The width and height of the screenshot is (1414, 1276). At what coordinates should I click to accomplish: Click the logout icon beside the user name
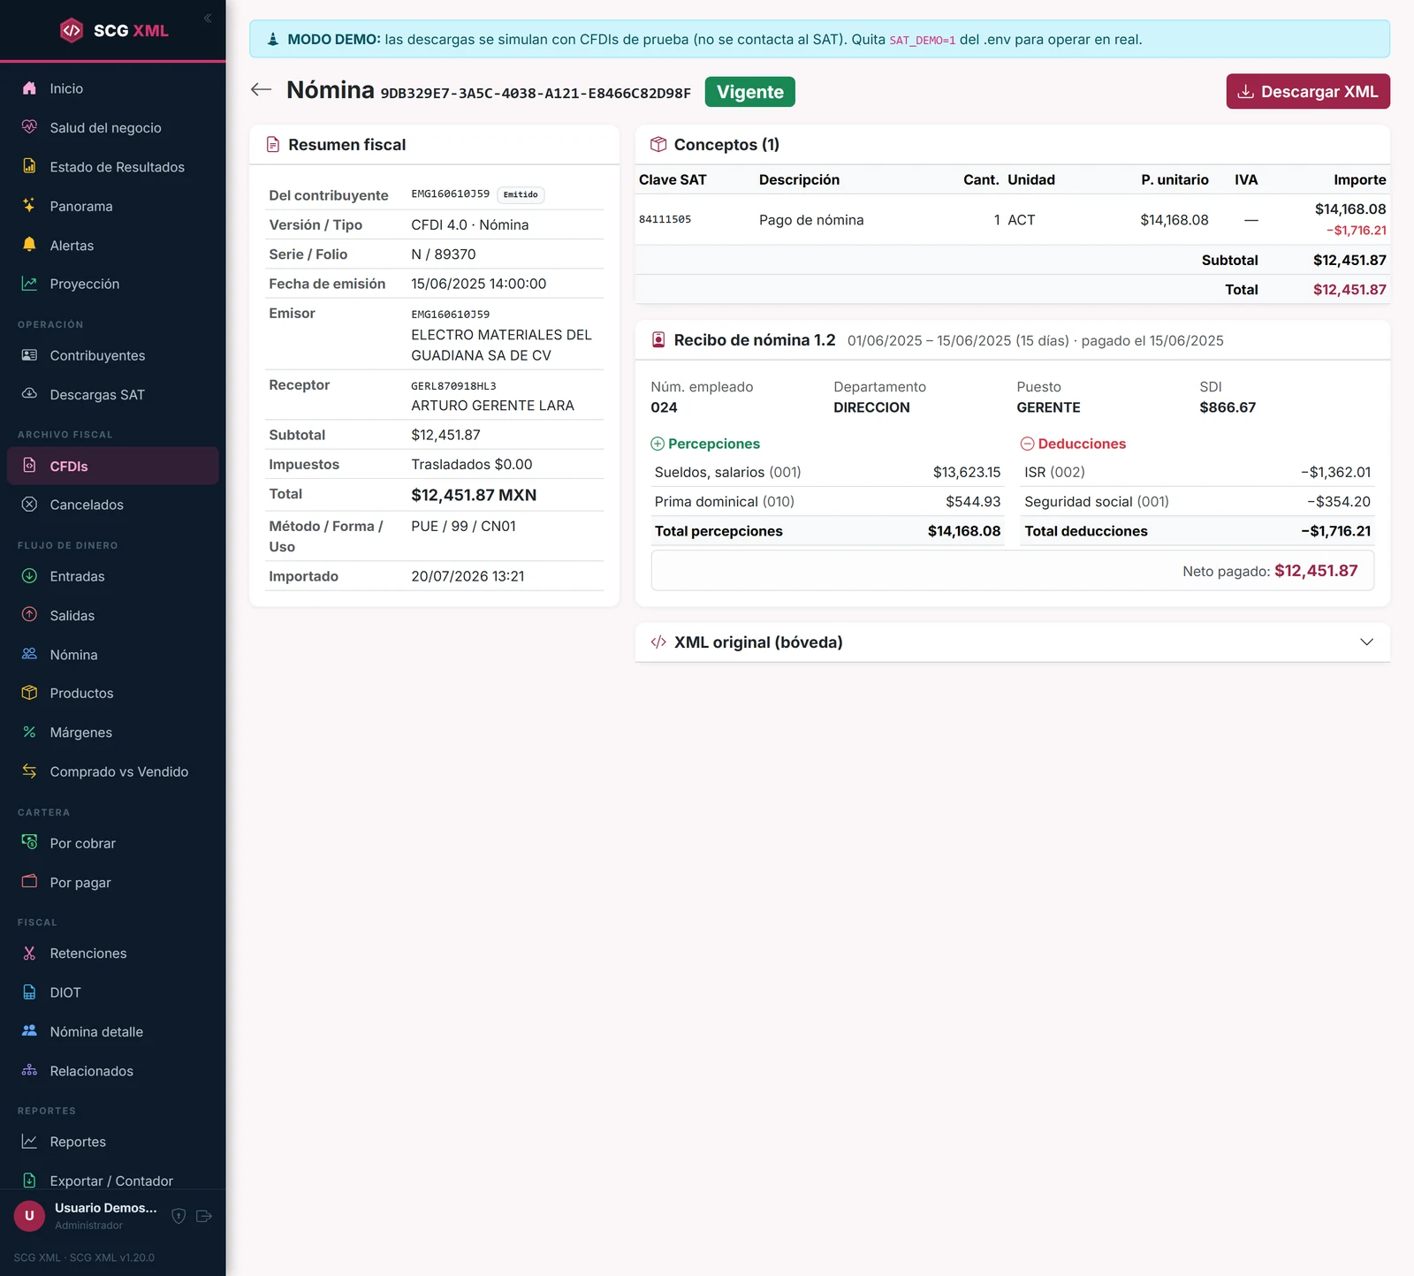pyautogui.click(x=204, y=1216)
